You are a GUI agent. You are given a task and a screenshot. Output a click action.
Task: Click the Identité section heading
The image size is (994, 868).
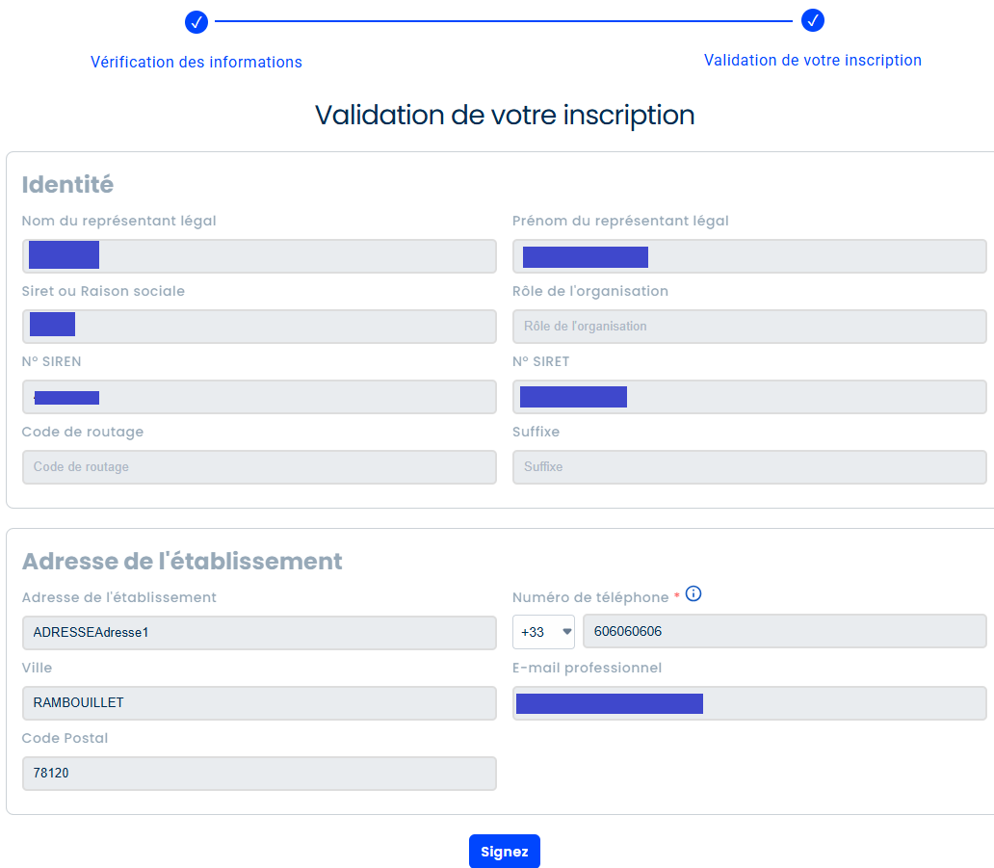click(67, 185)
